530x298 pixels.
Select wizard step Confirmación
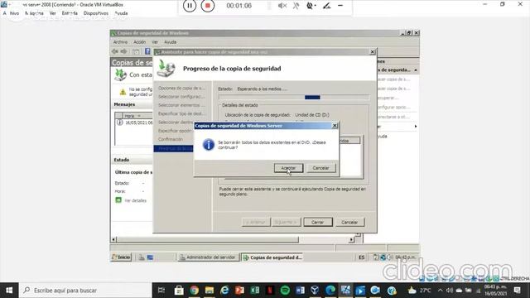tap(171, 139)
